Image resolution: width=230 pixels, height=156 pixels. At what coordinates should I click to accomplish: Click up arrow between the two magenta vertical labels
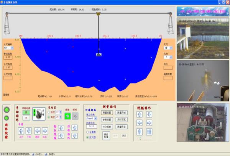(x=61, y=128)
